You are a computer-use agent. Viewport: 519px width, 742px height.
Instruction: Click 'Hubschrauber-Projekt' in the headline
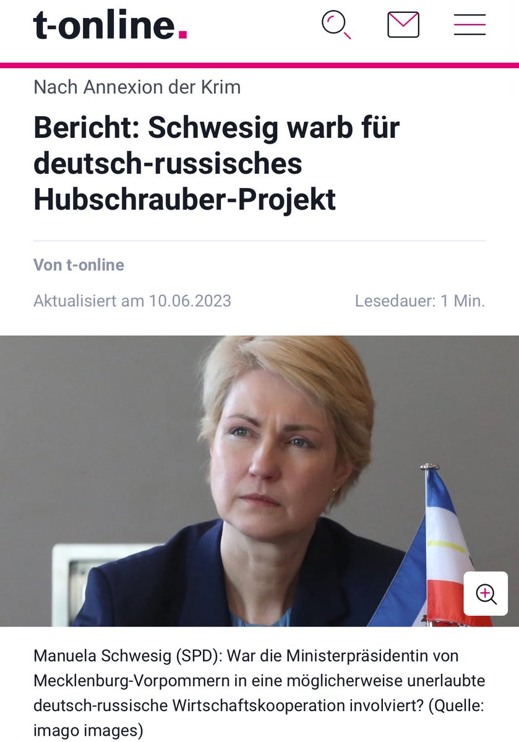[x=184, y=199]
